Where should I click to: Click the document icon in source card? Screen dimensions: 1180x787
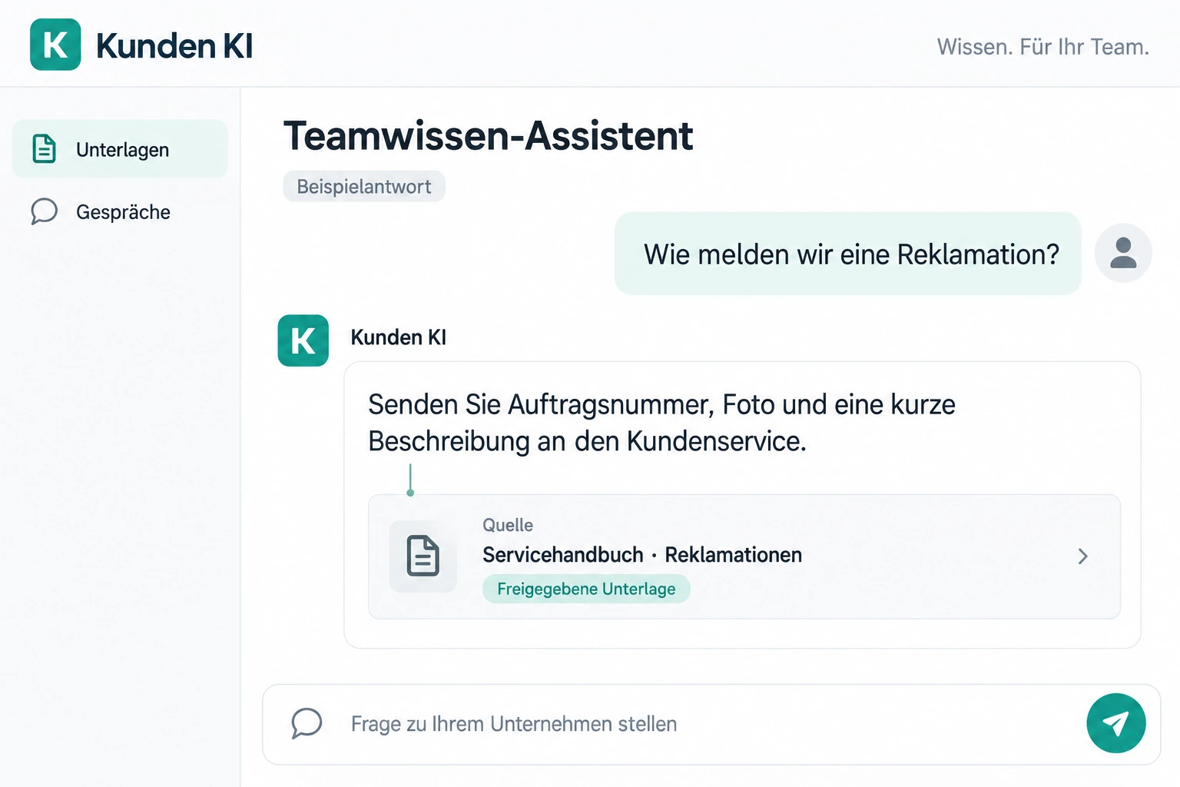[423, 556]
